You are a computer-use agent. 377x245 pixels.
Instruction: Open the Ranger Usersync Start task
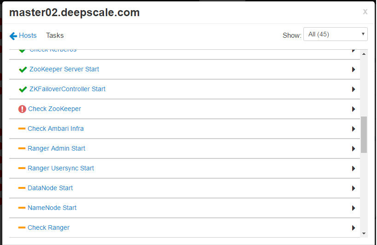pos(61,168)
